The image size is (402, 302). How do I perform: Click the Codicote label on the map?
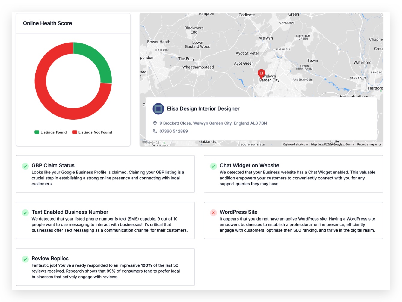click(247, 15)
